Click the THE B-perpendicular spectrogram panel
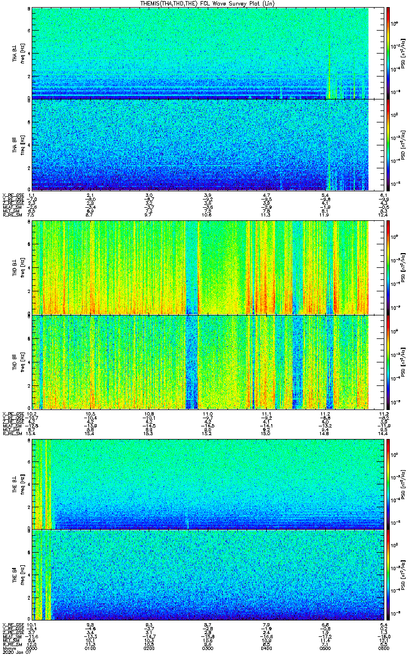Image resolution: width=410 pixels, height=656 pixels. 208,484
